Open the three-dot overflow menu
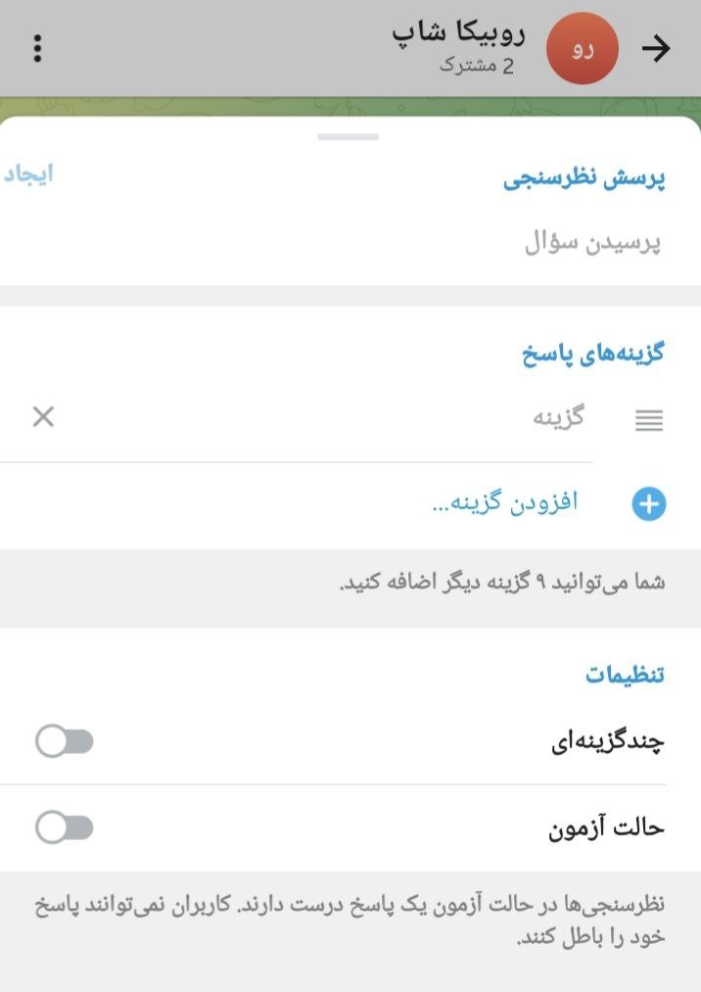This screenshot has width=701, height=992. pos(37,49)
